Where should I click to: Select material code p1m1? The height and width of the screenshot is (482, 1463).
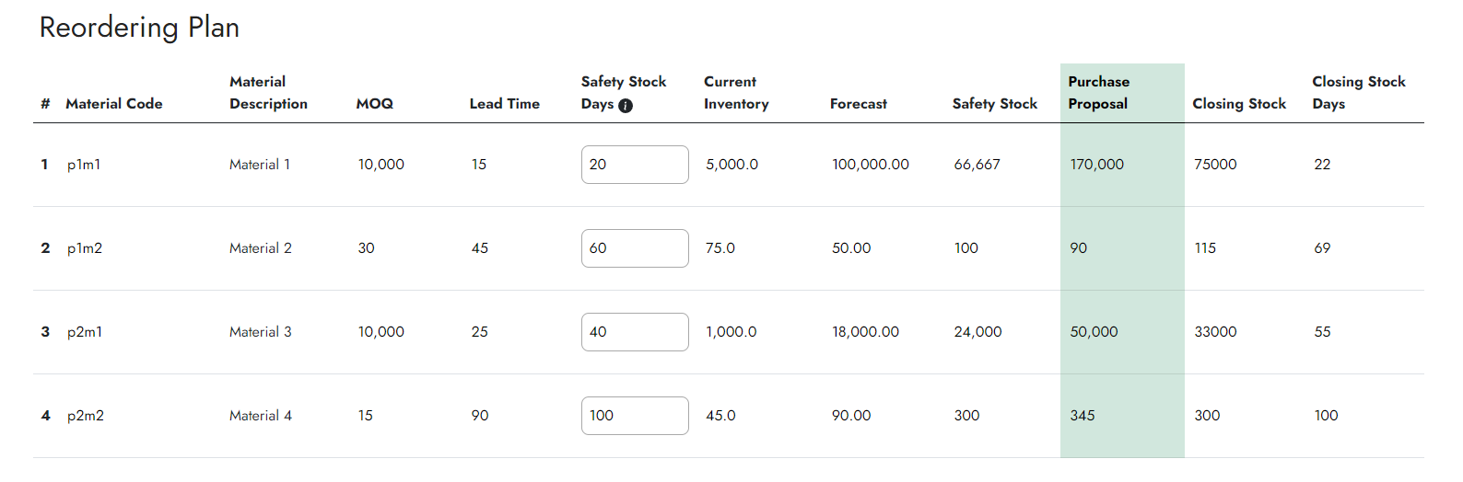[84, 165]
